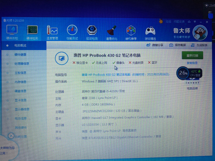Click the IPS325M6ZMC012000 disk text
Image resolution: width=215 pixels, height=161 pixels.
click(112, 111)
